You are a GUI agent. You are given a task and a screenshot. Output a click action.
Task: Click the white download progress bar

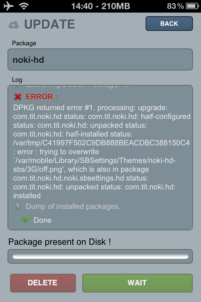click(x=100, y=256)
